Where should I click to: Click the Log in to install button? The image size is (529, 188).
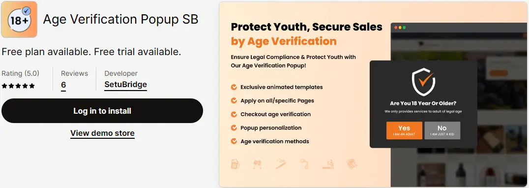point(102,111)
